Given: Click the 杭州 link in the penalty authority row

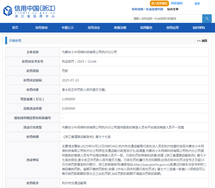Looking at the screenshot, I should point(65,183).
